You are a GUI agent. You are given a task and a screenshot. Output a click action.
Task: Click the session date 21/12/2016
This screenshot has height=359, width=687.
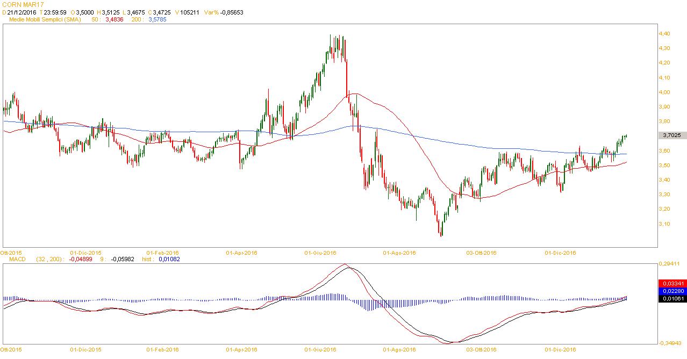[21, 12]
